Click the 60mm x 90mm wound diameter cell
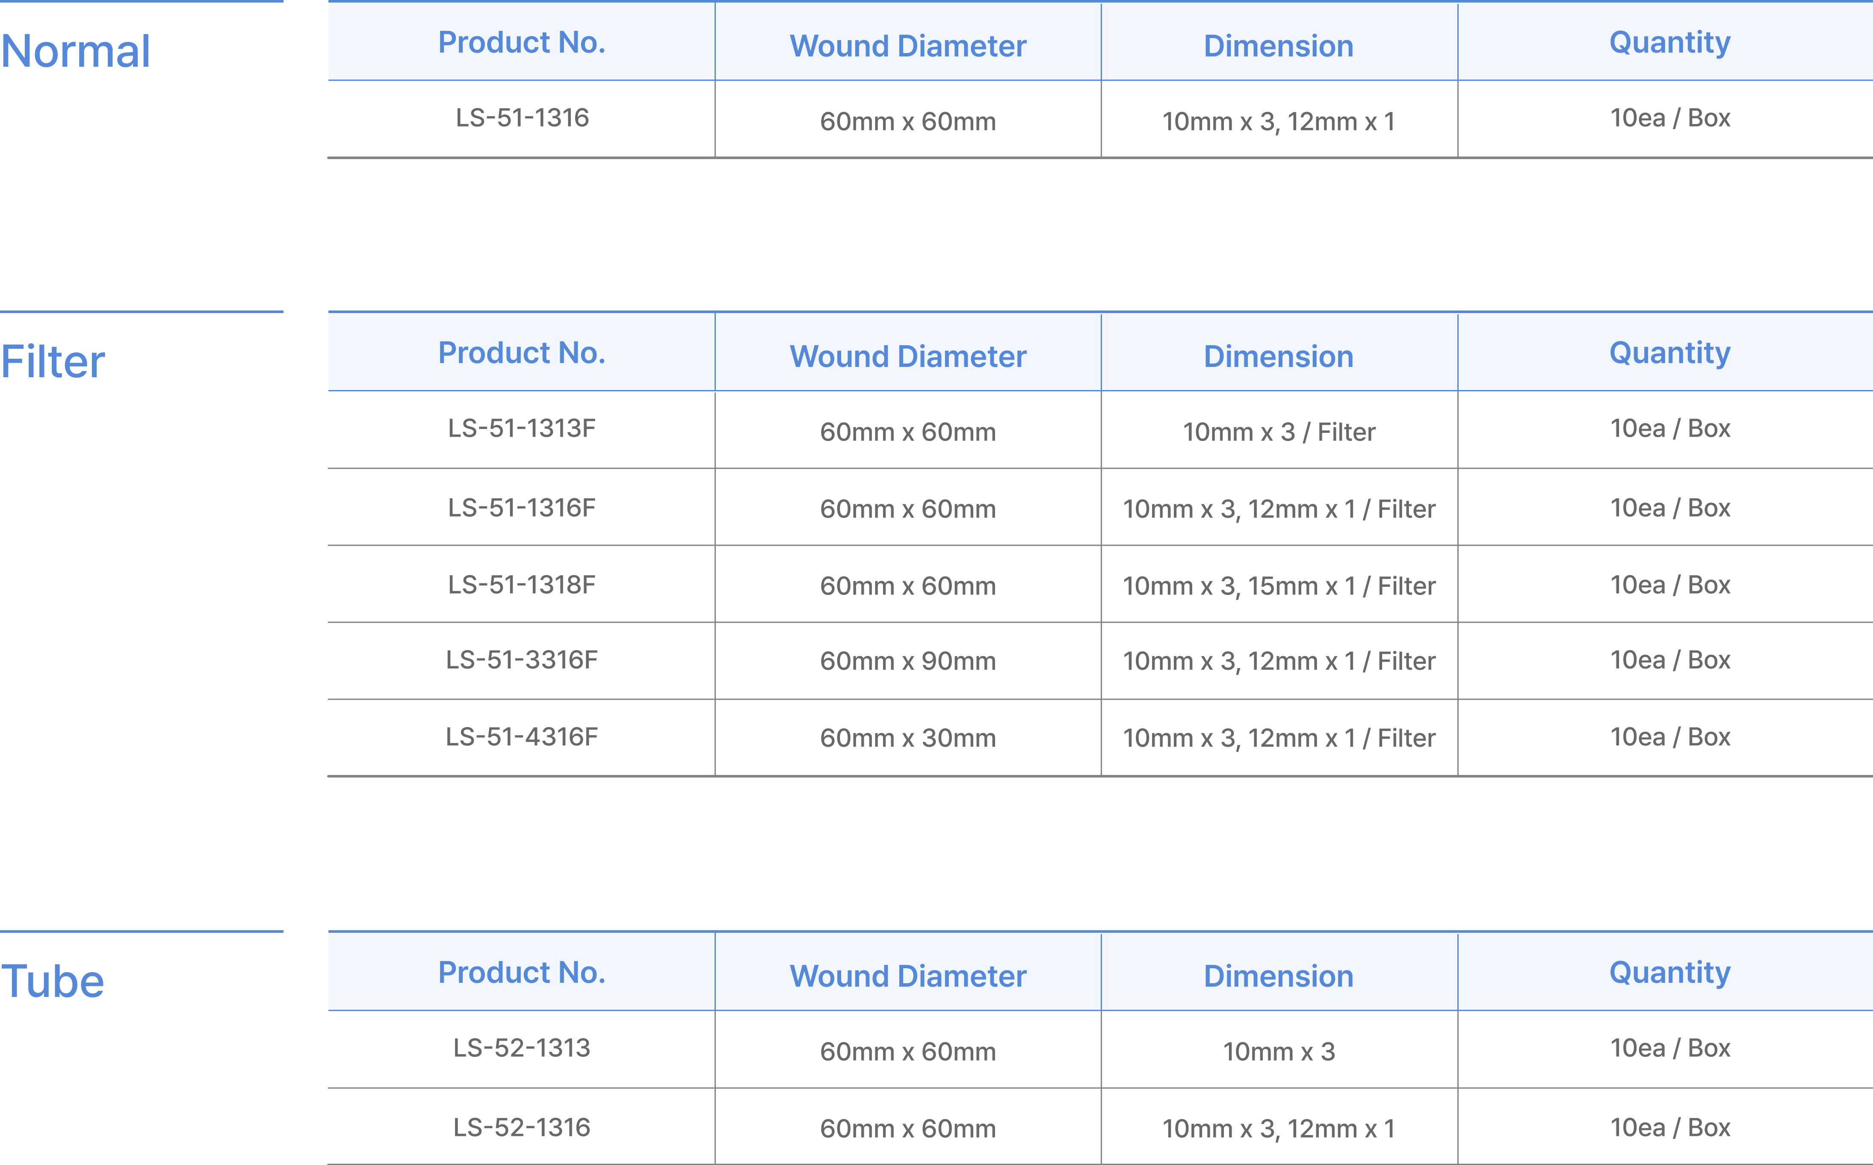 pos(907,661)
